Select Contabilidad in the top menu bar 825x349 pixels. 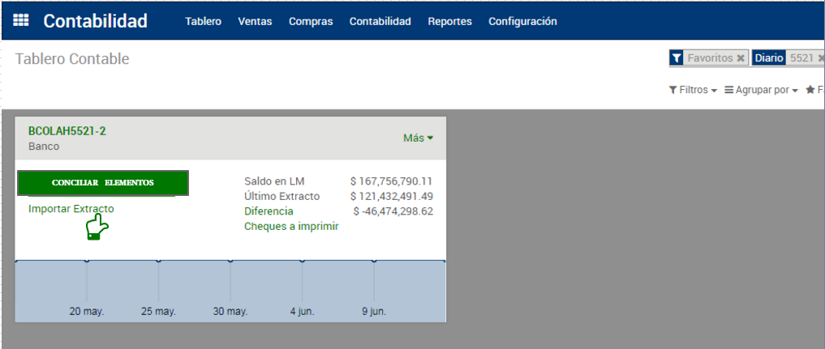(380, 22)
